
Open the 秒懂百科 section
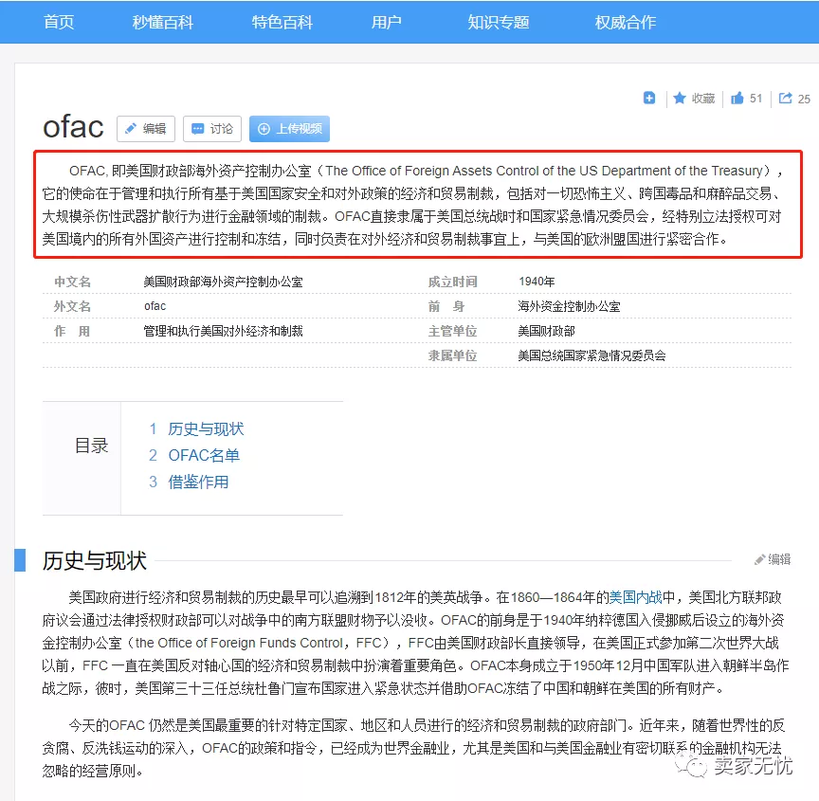click(161, 21)
